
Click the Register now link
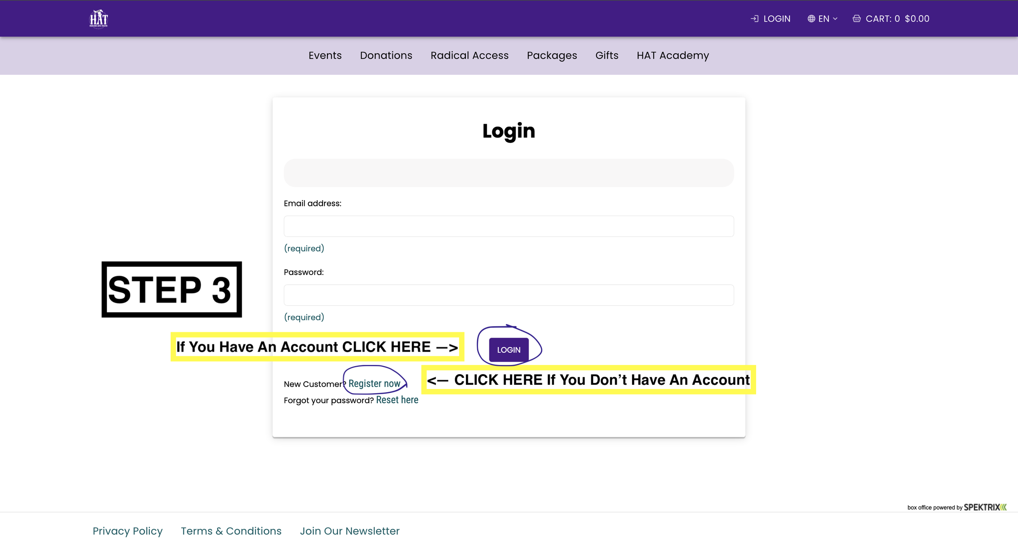(374, 384)
